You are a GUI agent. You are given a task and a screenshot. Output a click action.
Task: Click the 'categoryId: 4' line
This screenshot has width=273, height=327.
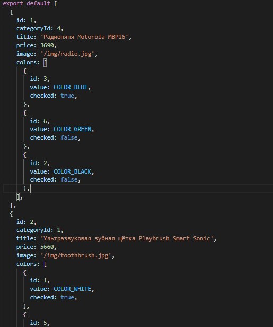(x=40, y=28)
